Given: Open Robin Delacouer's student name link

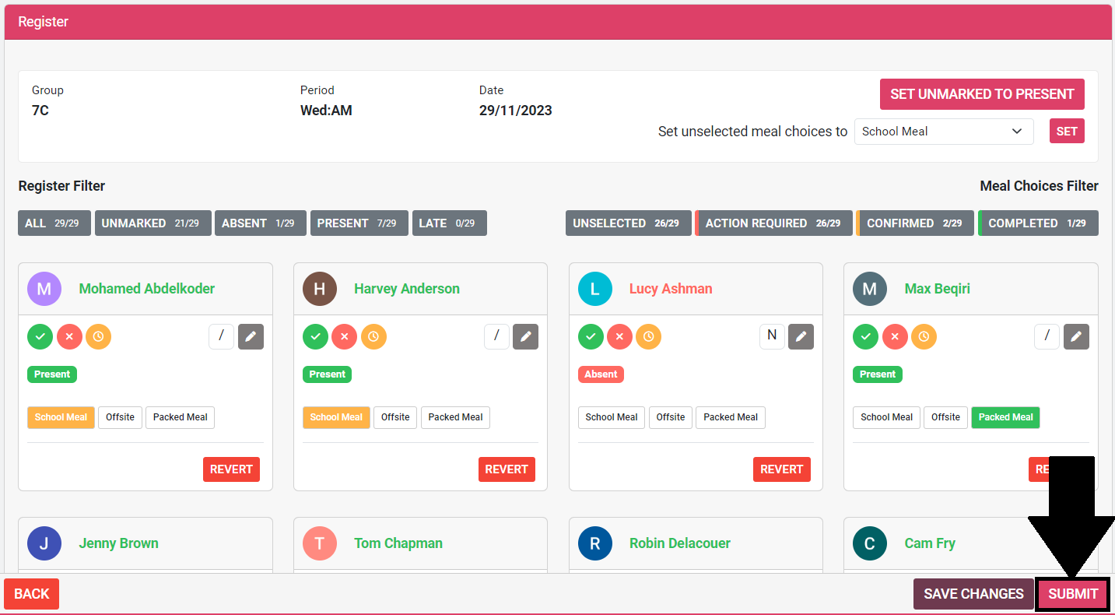Looking at the screenshot, I should [679, 543].
